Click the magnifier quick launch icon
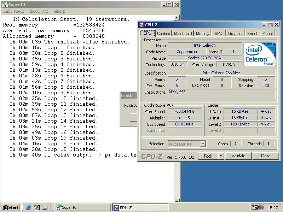283x212 pixels. coord(45,207)
